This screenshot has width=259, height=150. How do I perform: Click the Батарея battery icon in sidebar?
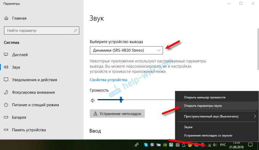point(6,117)
